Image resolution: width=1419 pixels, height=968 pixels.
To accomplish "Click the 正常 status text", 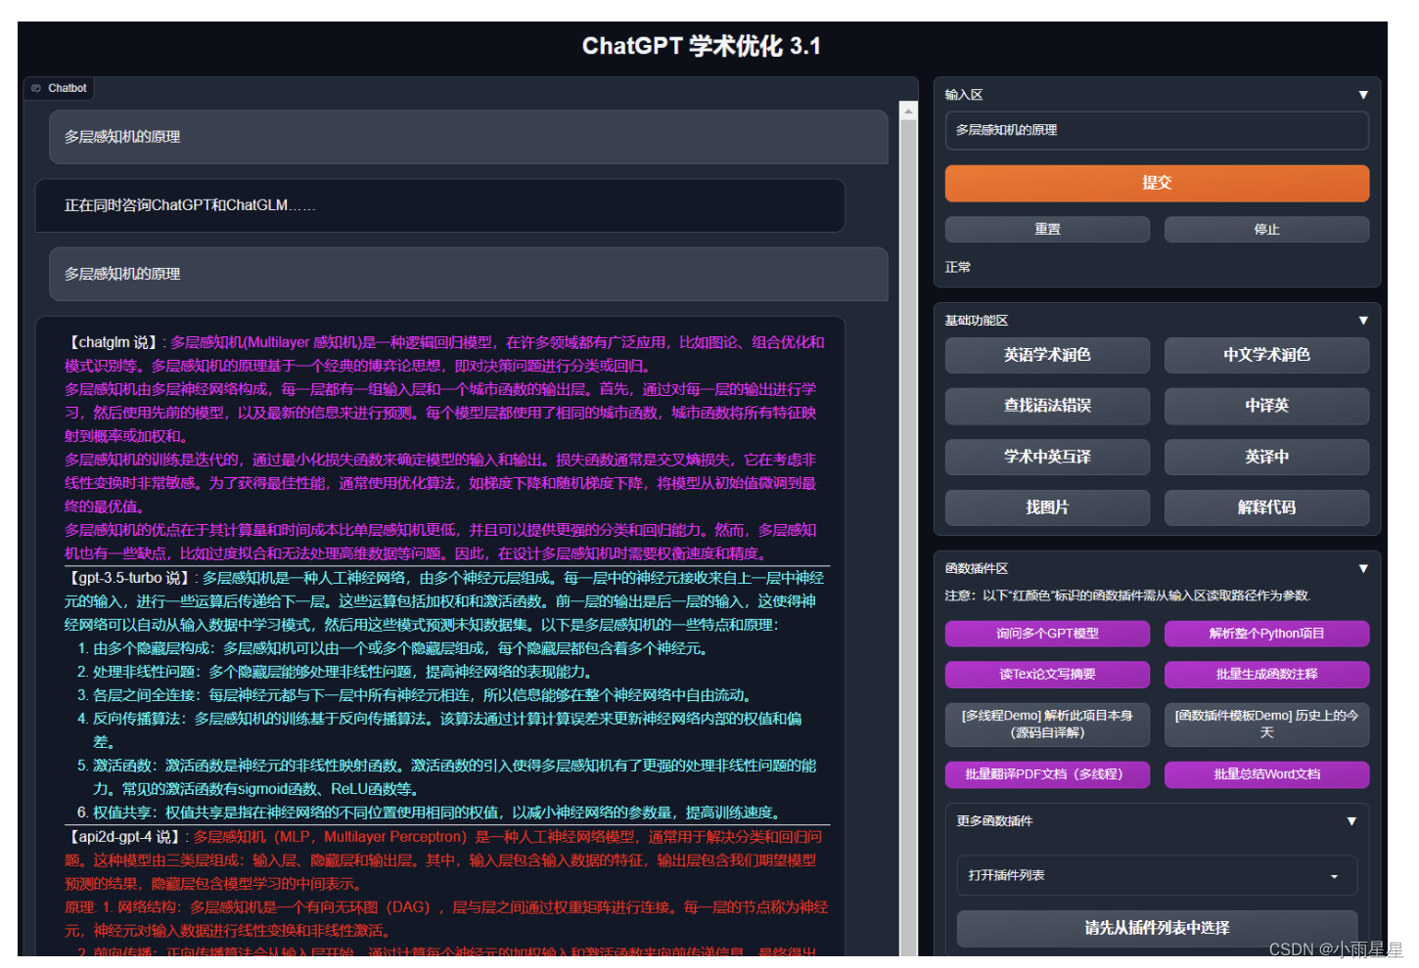I will tap(958, 267).
